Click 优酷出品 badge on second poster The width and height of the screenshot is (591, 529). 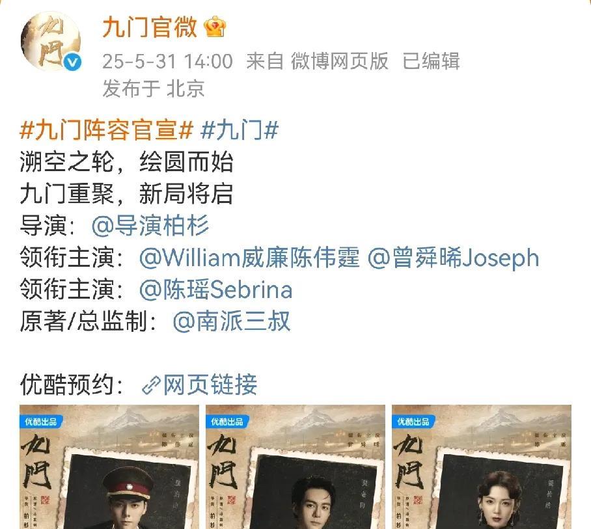coord(227,422)
